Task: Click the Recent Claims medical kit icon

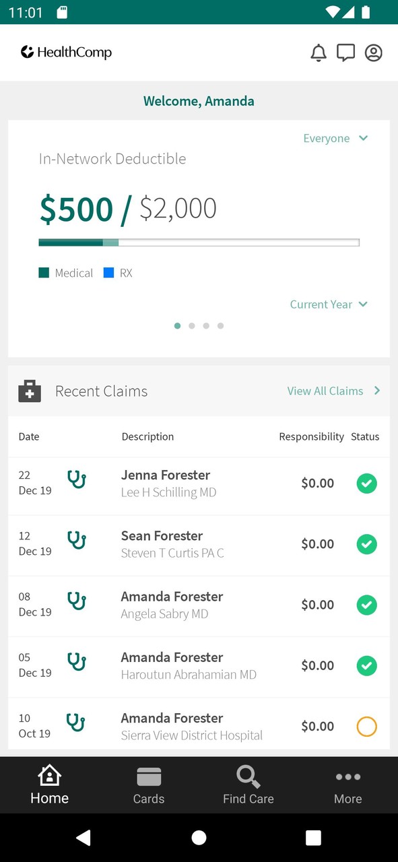Action: [x=28, y=391]
